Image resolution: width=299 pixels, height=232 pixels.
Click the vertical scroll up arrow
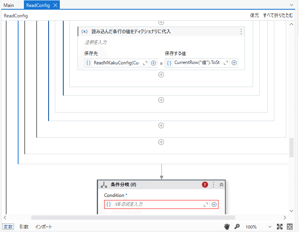click(x=291, y=24)
